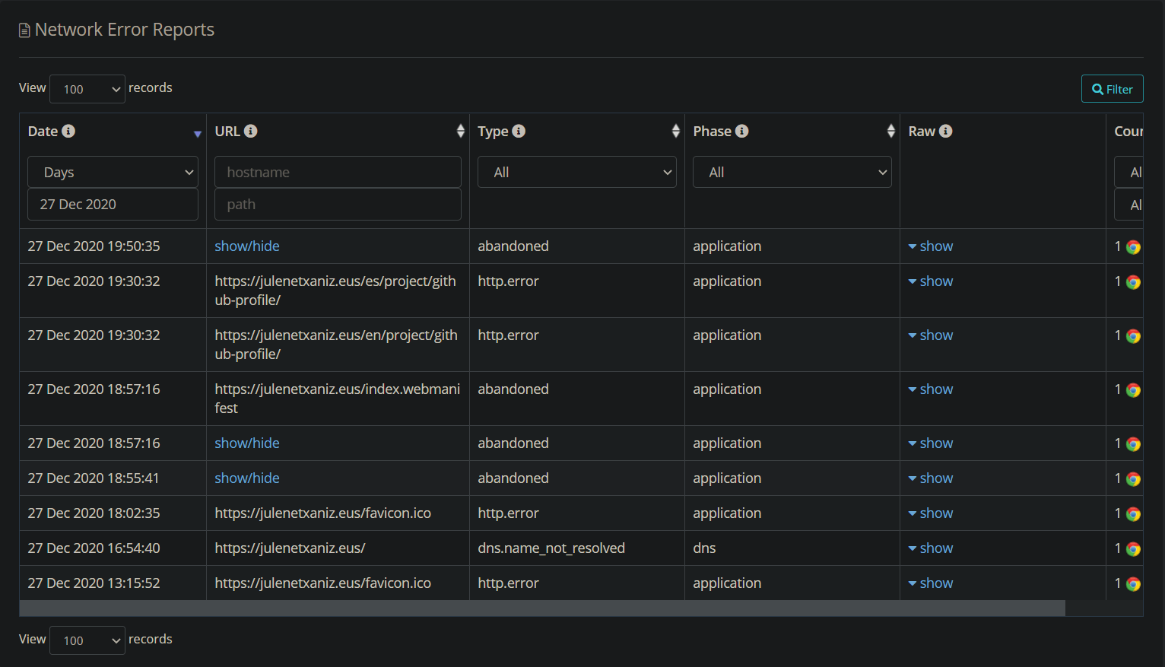Toggle show/hide URL on the 18:55:41 row

coord(247,478)
